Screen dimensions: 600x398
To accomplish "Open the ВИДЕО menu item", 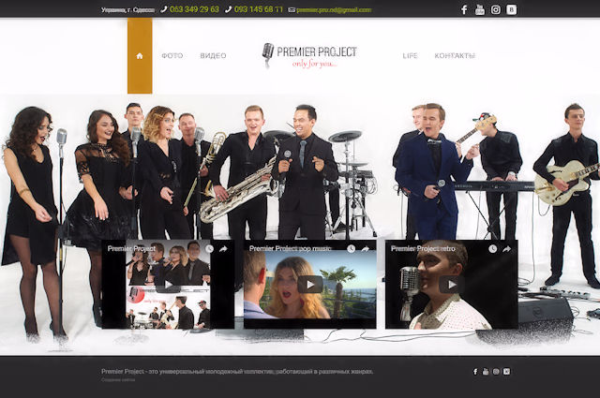I will [213, 56].
